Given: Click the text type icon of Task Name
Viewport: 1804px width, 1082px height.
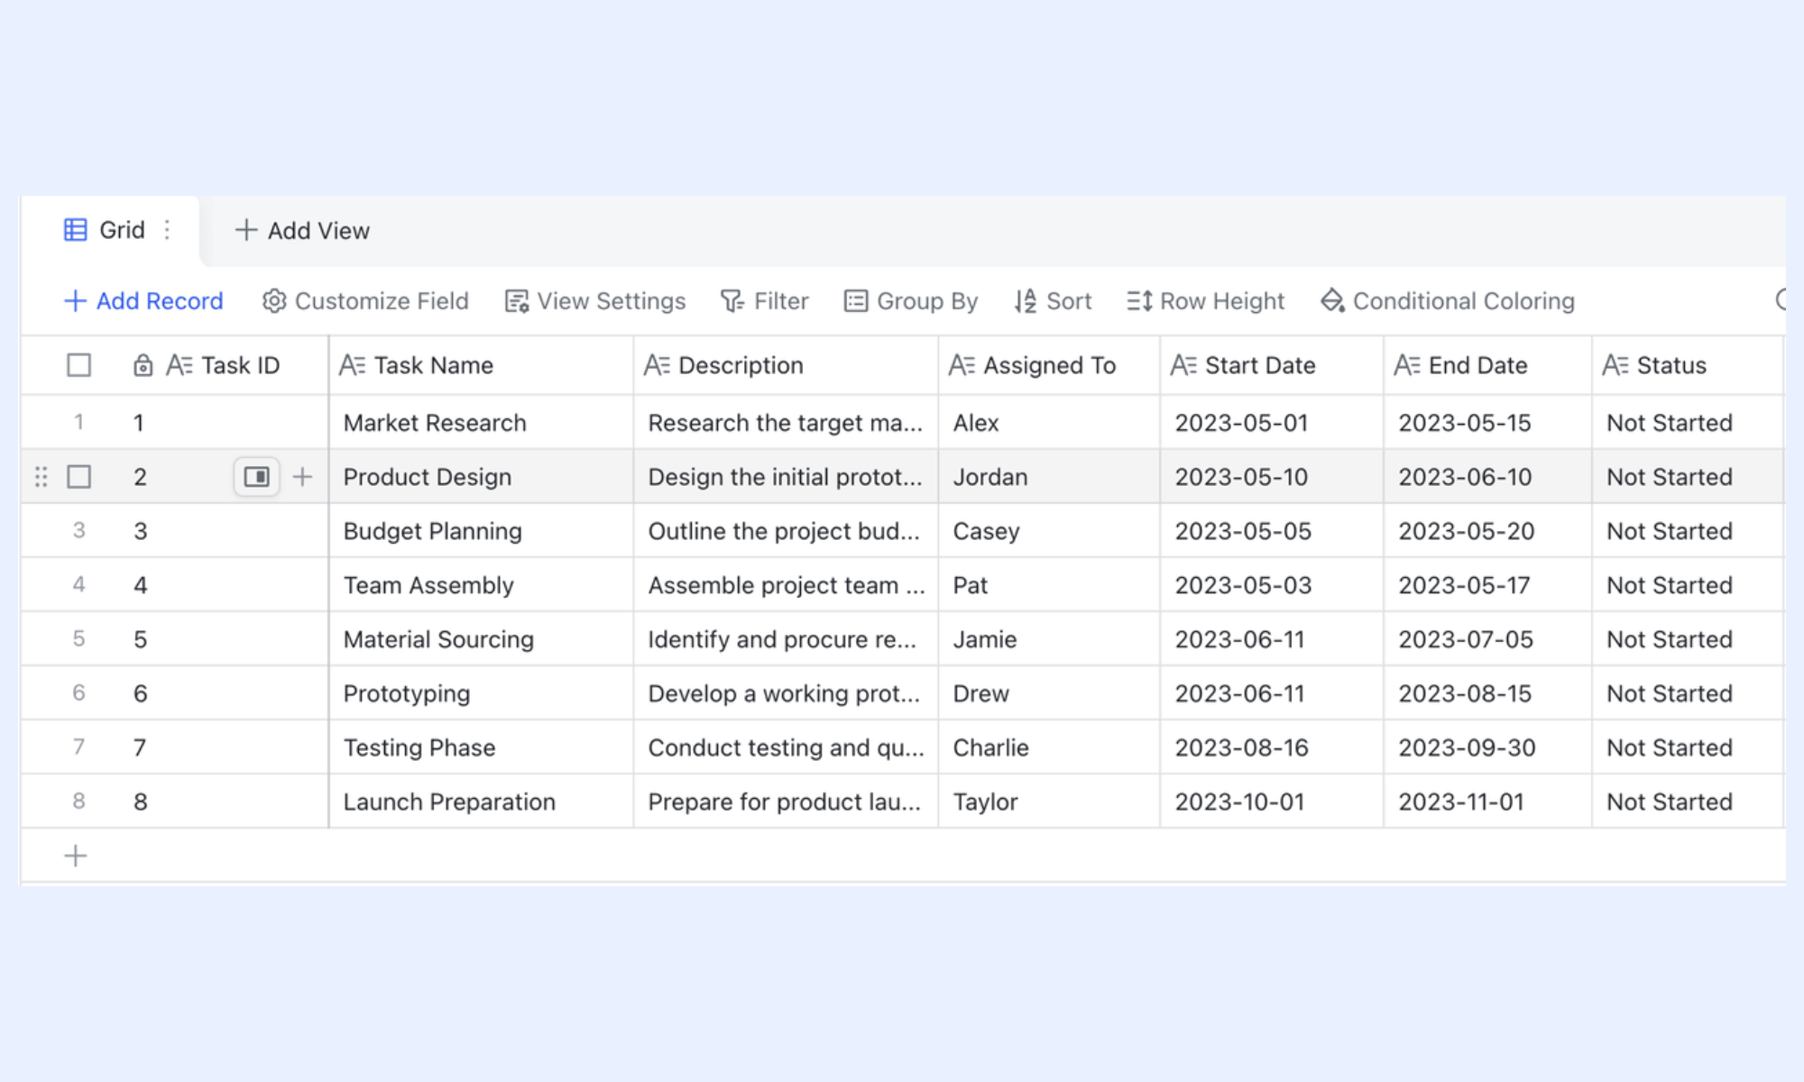Looking at the screenshot, I should pyautogui.click(x=352, y=365).
